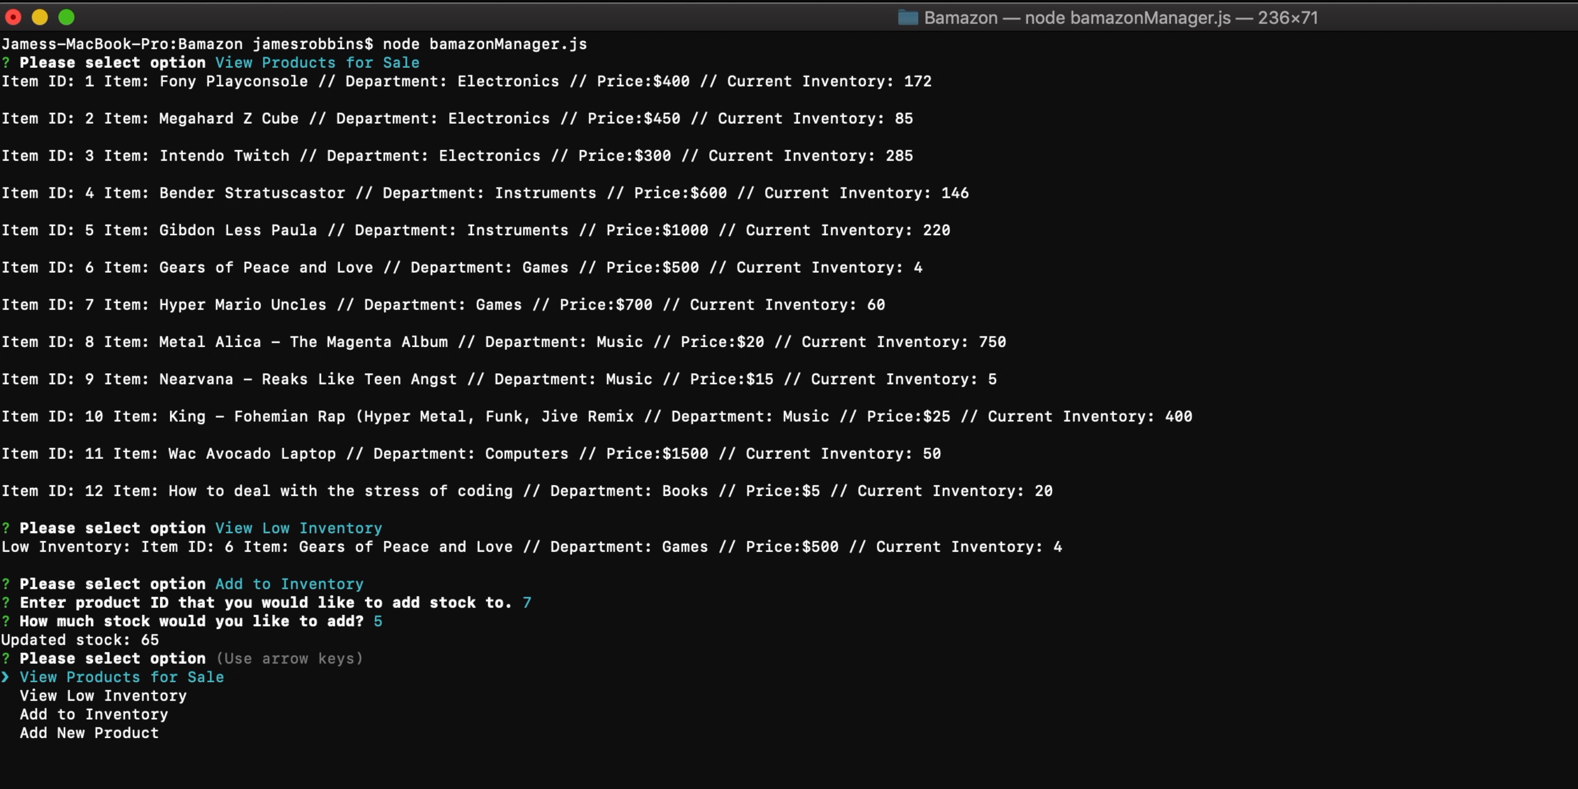
Task: Click the Item ID: 7 Hyper Mario Uncles row
Action: (443, 304)
